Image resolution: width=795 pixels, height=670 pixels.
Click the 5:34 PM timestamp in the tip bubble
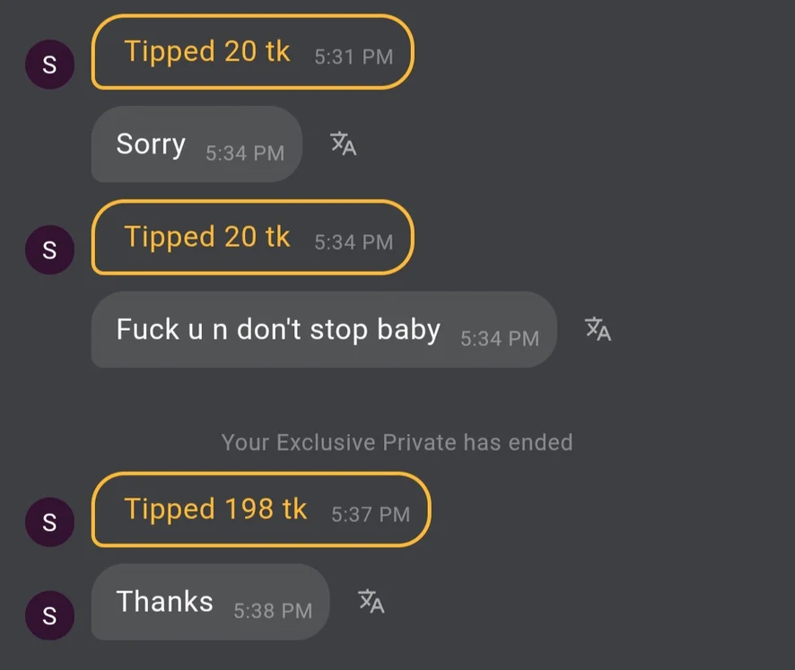click(354, 241)
